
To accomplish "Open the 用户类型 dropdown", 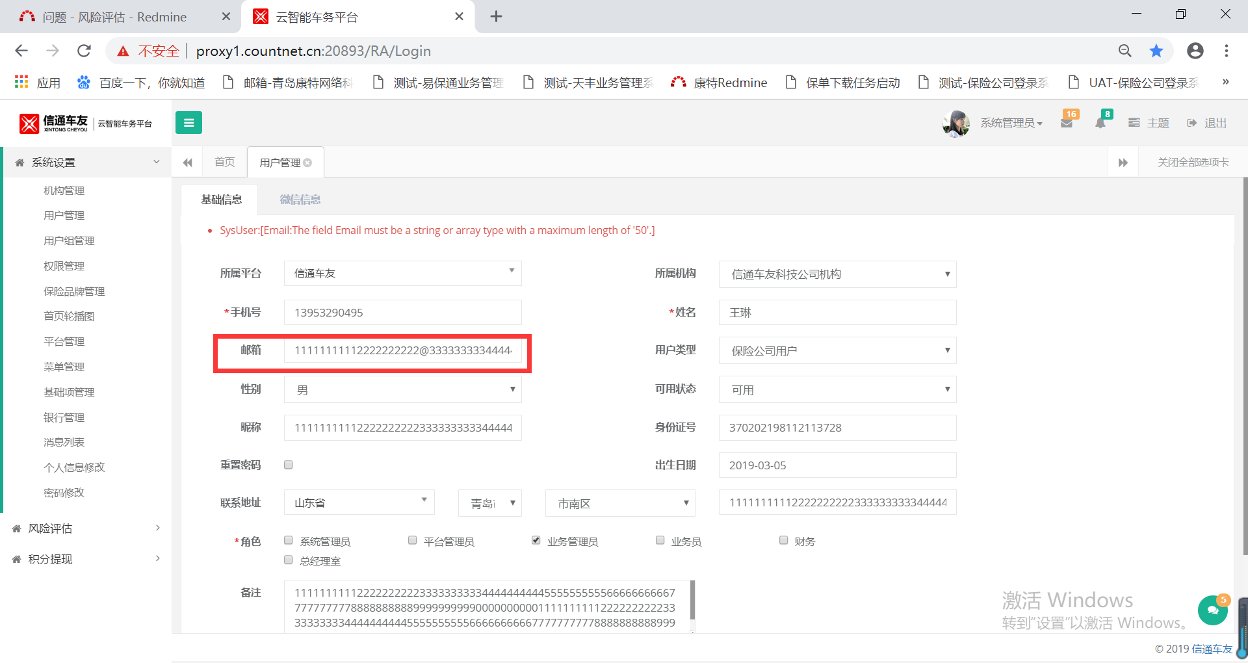I will pos(837,350).
